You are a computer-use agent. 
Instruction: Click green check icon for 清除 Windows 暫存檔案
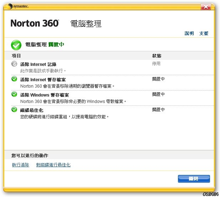click(x=14, y=94)
